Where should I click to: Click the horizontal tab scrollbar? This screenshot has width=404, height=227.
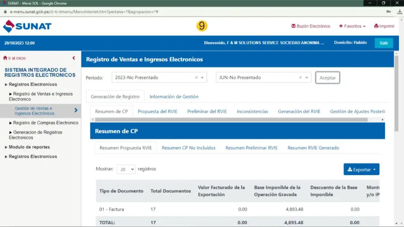coord(231,120)
